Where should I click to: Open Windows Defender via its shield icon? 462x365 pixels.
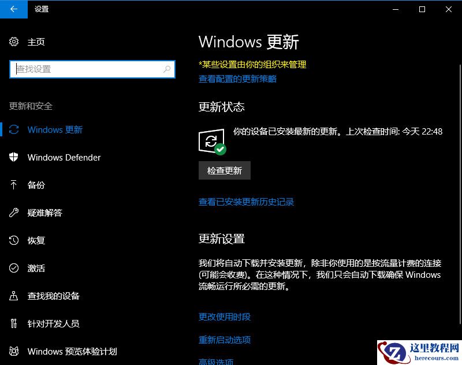point(14,158)
